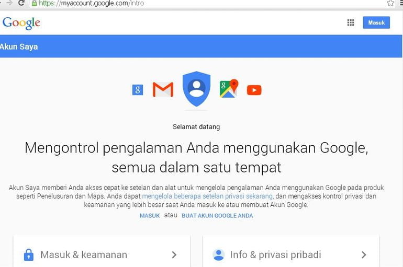This screenshot has height=267, width=403.
Task: Click the Gmail envelope icon
Action: (163, 89)
